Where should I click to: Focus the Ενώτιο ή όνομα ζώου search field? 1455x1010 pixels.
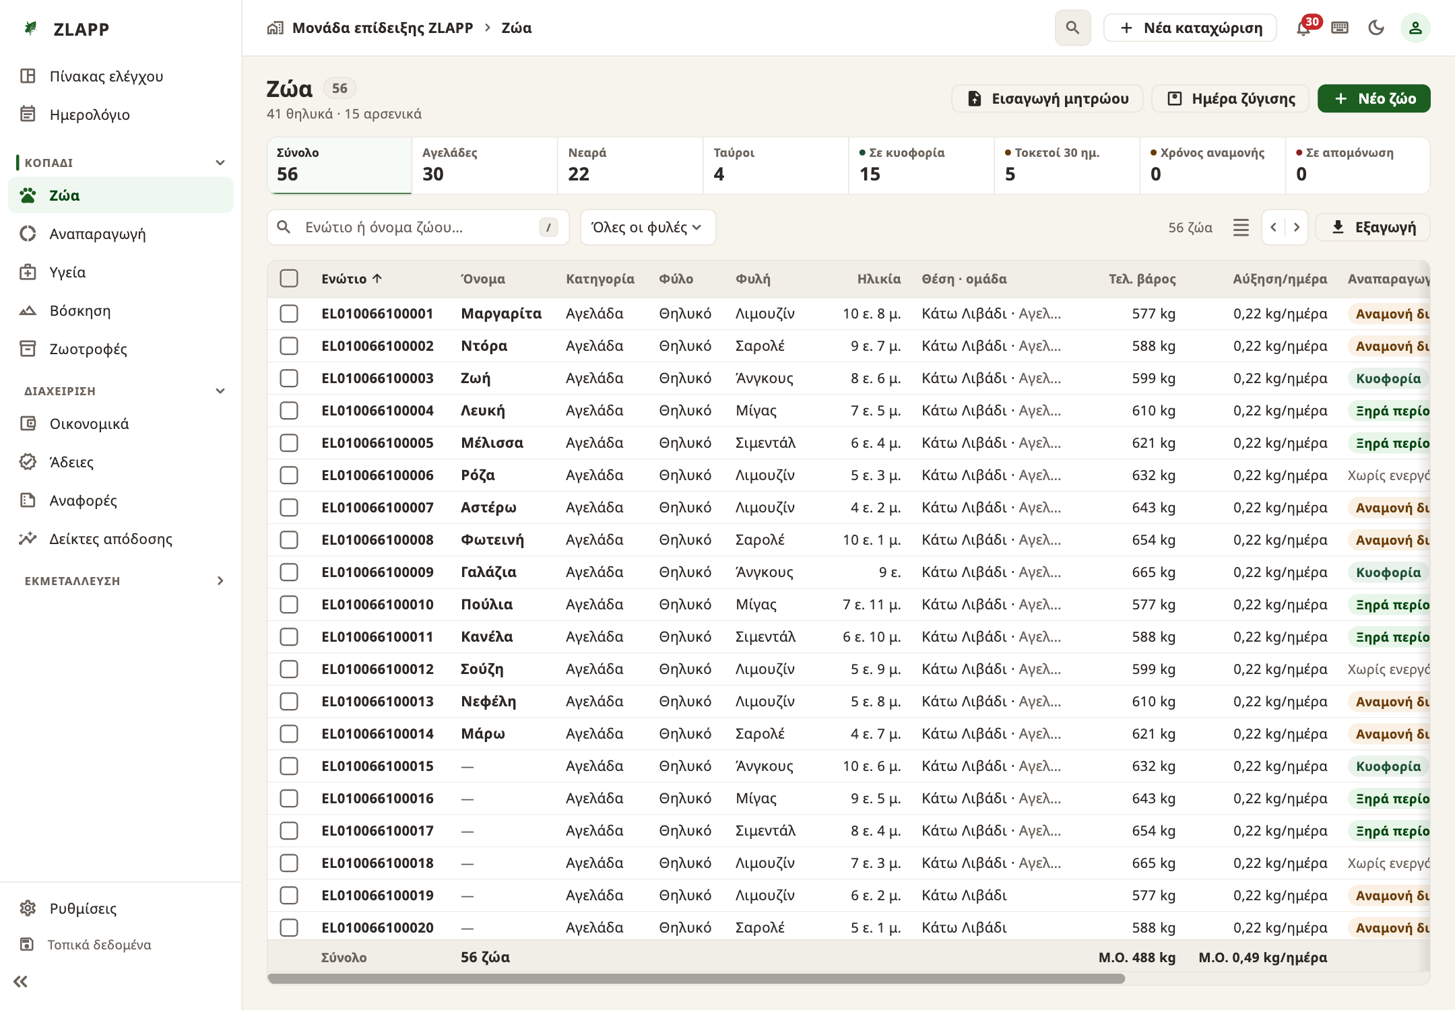[x=418, y=228]
